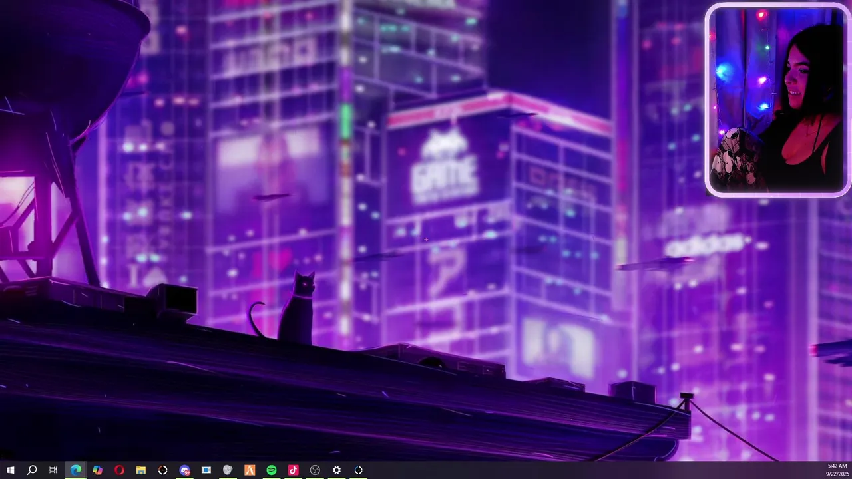Open the Windows Start menu

[x=11, y=470]
